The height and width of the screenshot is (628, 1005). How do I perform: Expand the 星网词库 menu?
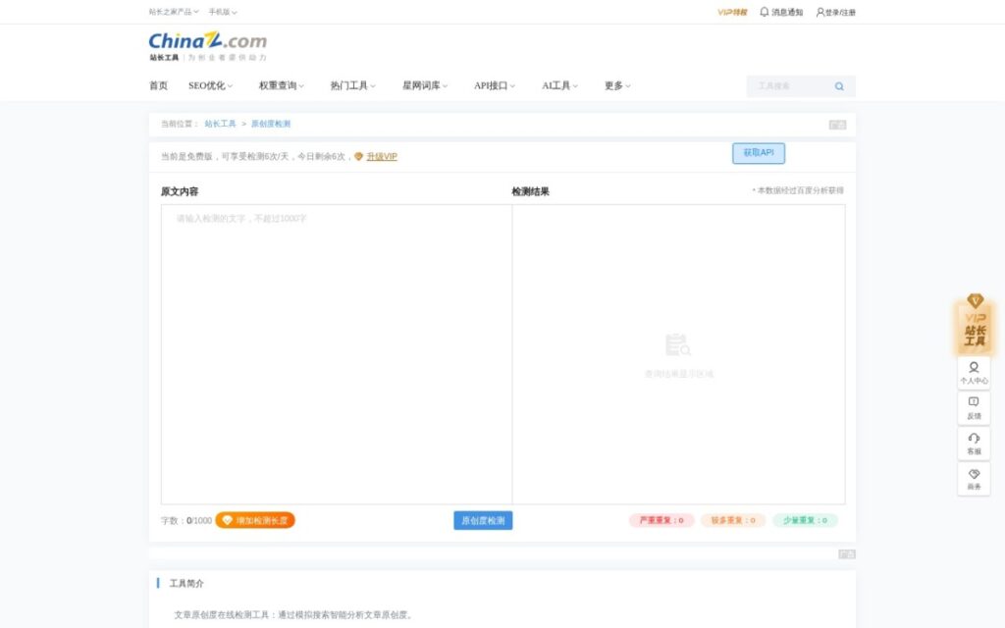425,86
